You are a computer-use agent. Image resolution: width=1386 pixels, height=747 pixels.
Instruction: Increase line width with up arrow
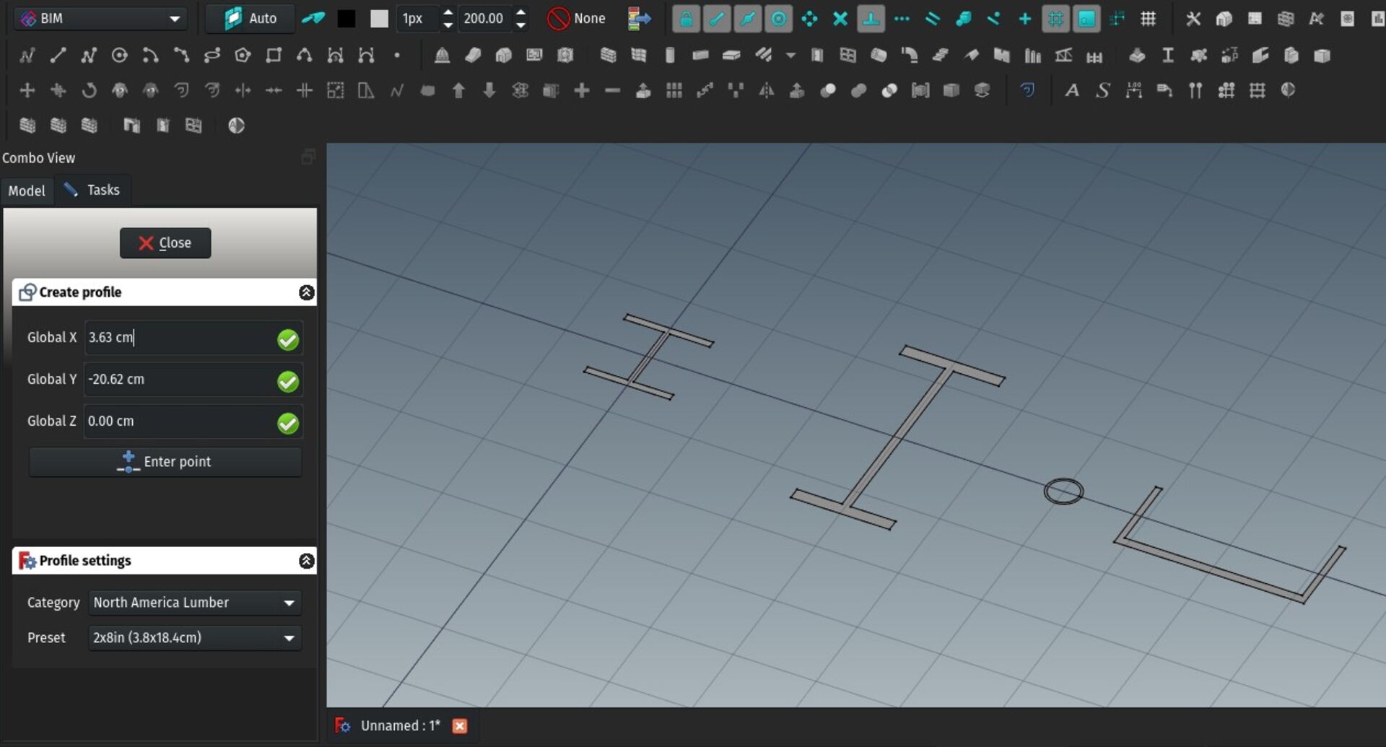(x=448, y=12)
